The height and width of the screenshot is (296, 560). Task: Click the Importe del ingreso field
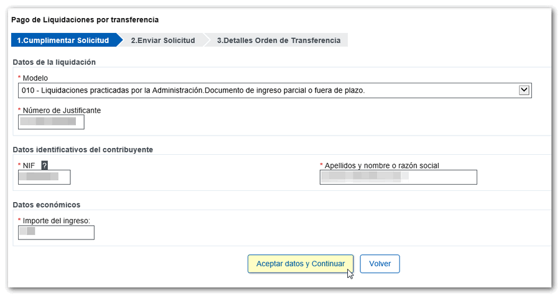(56, 233)
